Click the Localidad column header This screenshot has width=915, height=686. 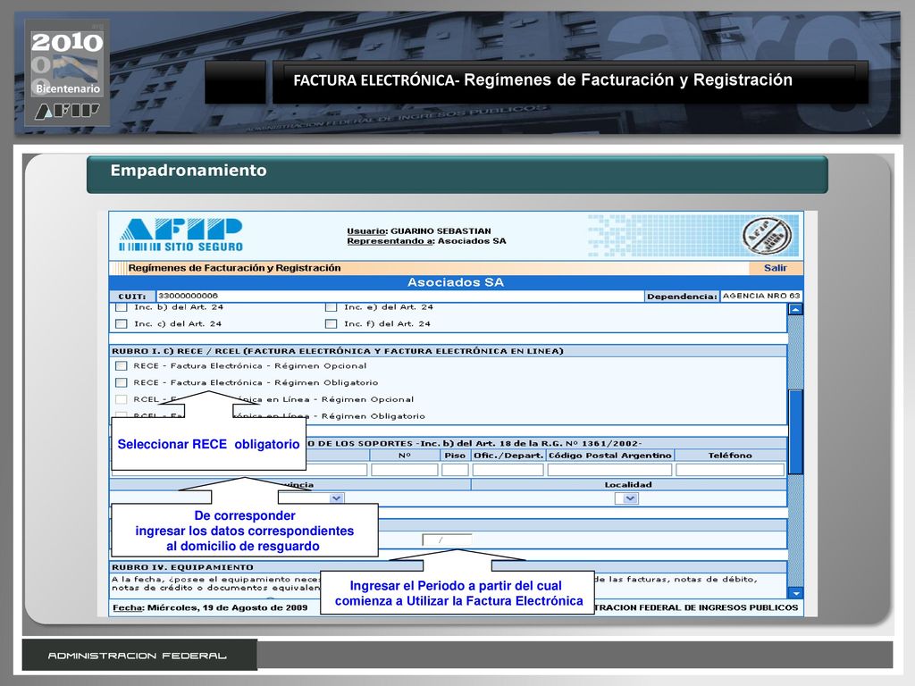coord(628,485)
